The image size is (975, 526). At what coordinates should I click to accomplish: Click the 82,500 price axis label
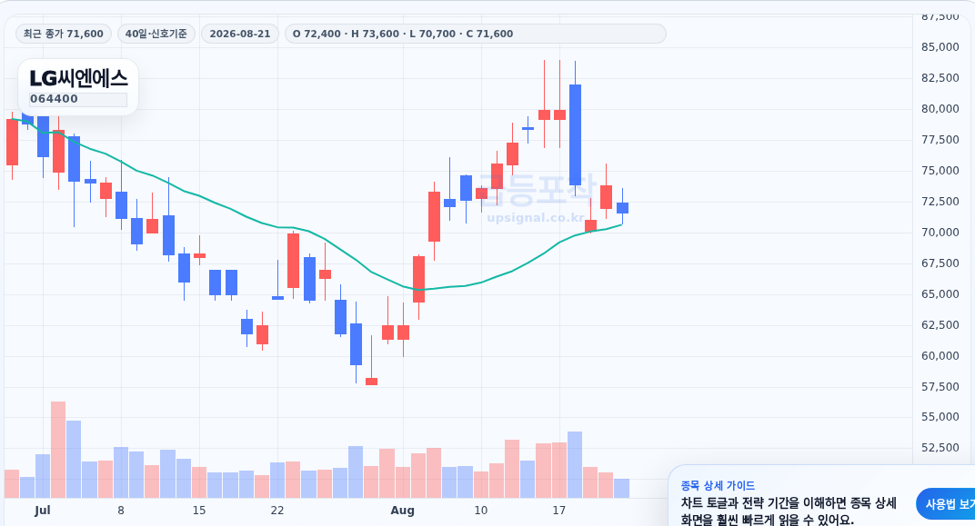[940, 77]
